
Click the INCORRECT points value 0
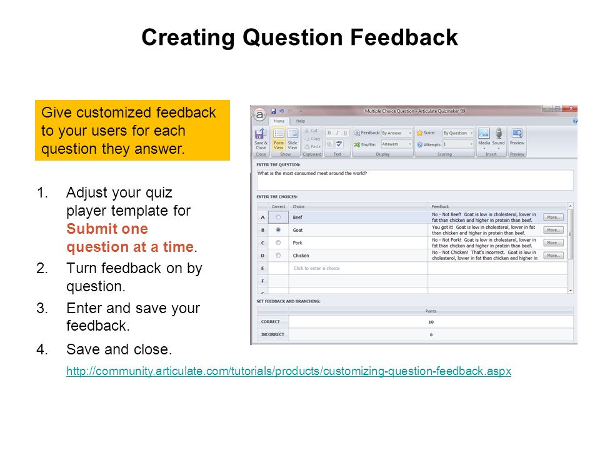(431, 334)
